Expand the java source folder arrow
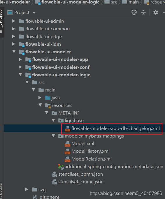The height and width of the screenshot is (199, 165). (40, 98)
